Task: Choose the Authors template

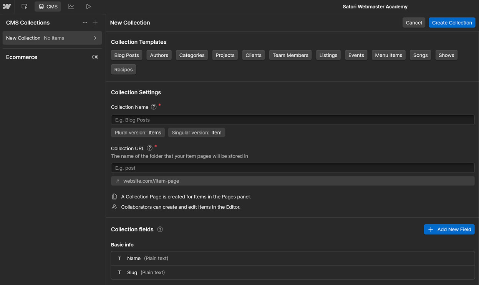Action: [159, 55]
